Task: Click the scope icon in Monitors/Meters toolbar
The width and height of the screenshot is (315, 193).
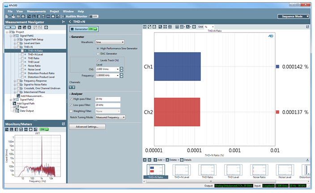Action: (x=7, y=130)
